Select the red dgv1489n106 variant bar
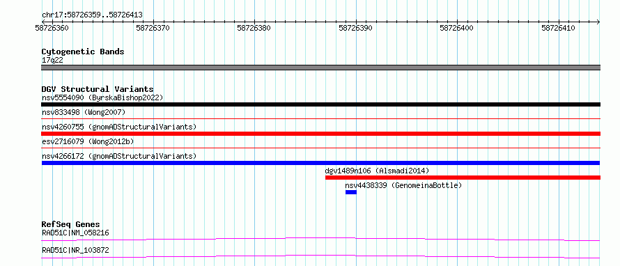 463,178
